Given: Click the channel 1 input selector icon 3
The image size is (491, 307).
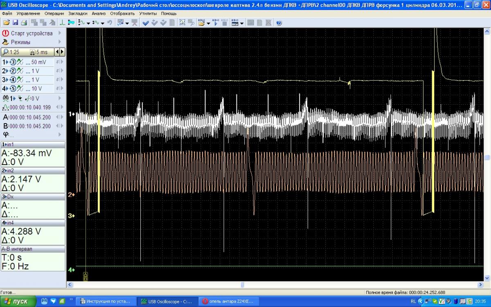Looking at the screenshot, I should pos(13,62).
